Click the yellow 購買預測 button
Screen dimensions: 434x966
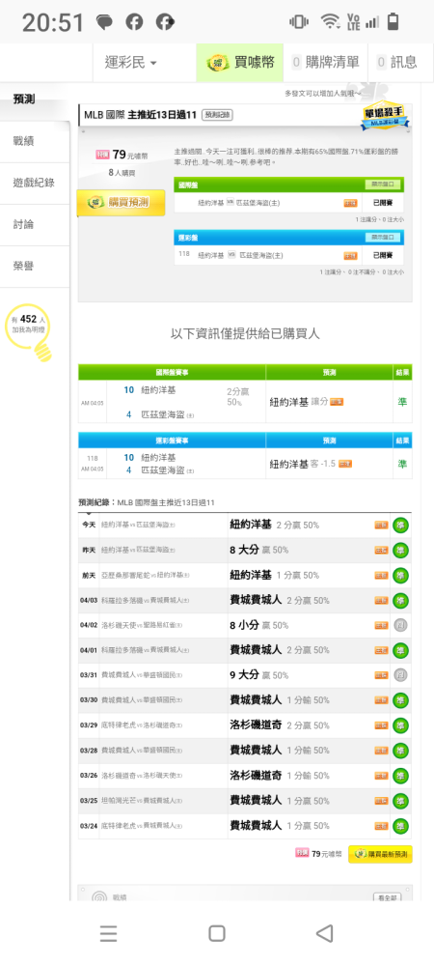pos(122,203)
